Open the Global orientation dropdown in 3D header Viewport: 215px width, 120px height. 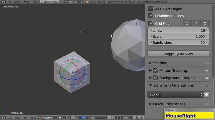click(x=97, y=118)
